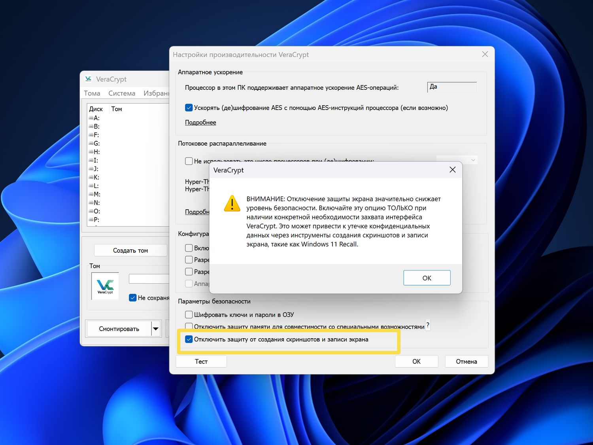Click the VeraCrypt logo in the main window title bar
593x445 pixels.
point(88,79)
